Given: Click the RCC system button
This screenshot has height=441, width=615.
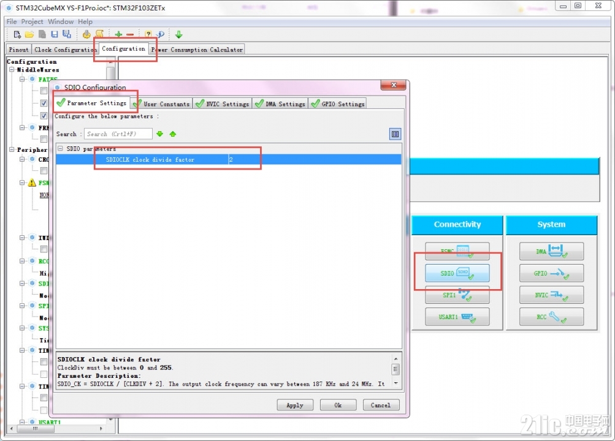Looking at the screenshot, I should 551,317.
